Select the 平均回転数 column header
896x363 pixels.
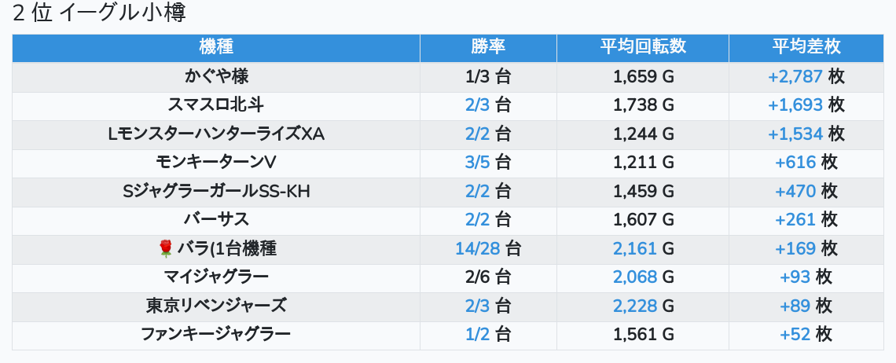coord(643,47)
